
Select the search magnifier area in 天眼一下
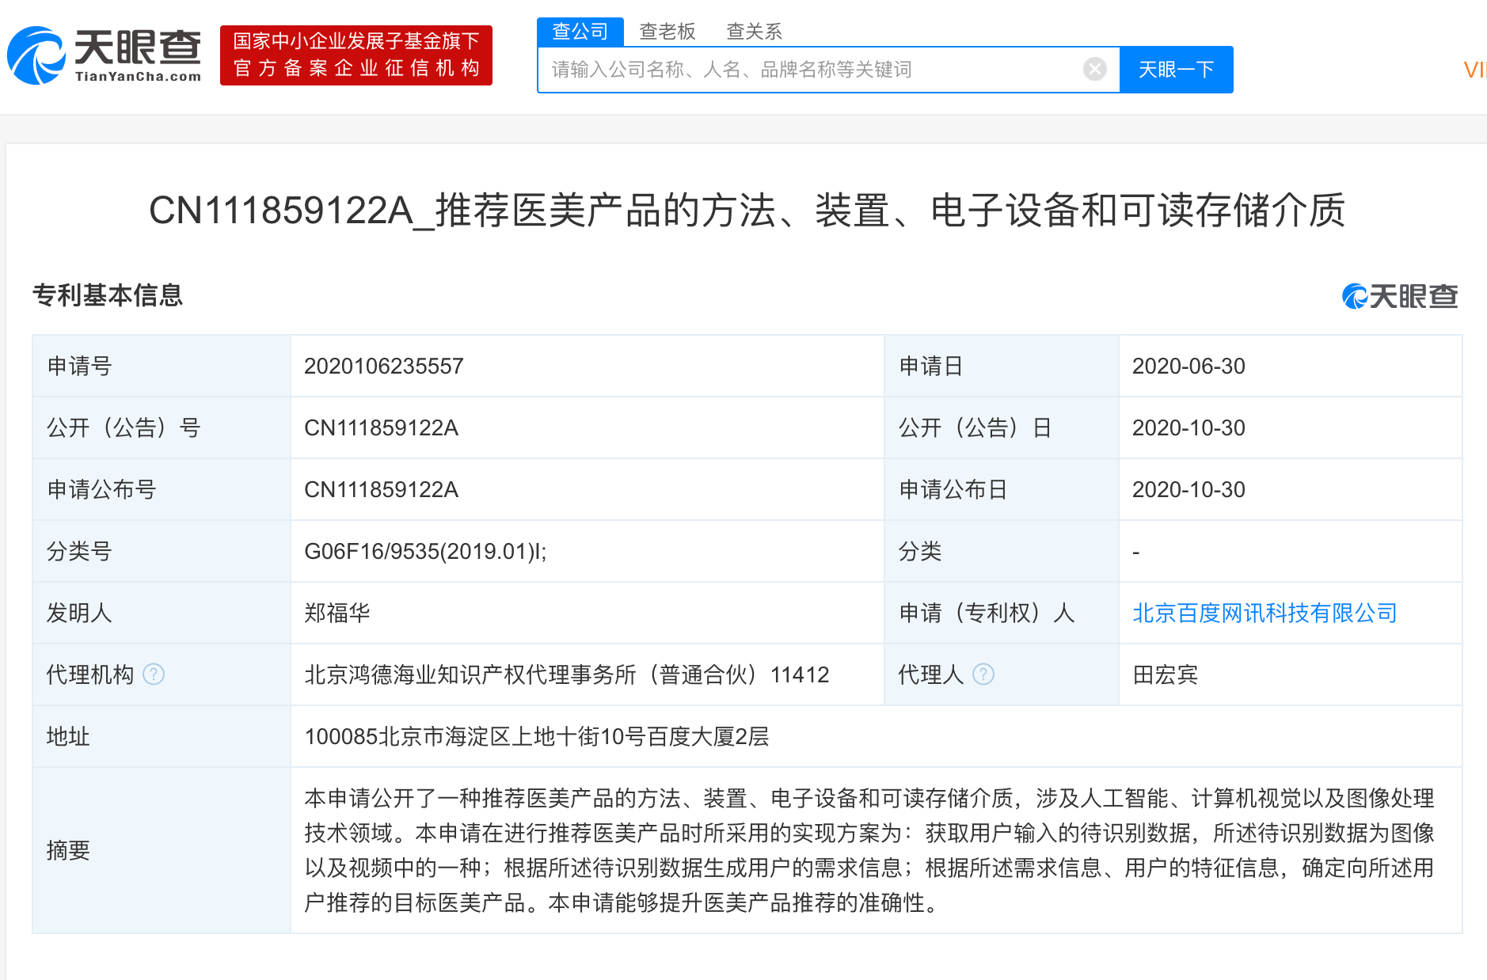click(1175, 69)
